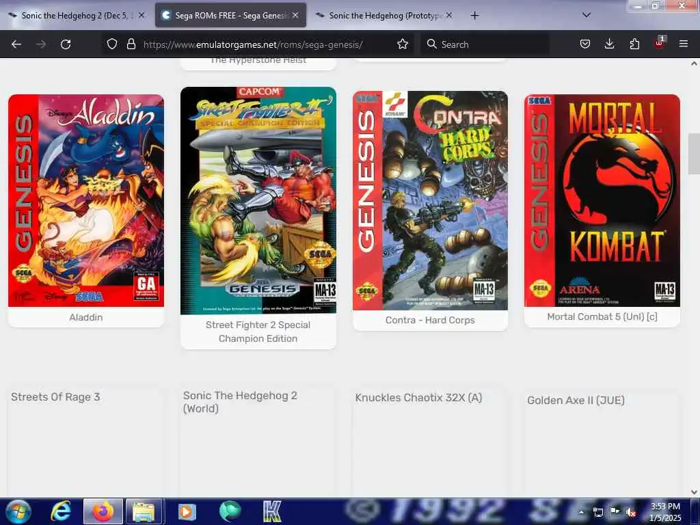Open Streets Of Rage 3 entry
The height and width of the screenshot is (525, 700).
coord(55,397)
